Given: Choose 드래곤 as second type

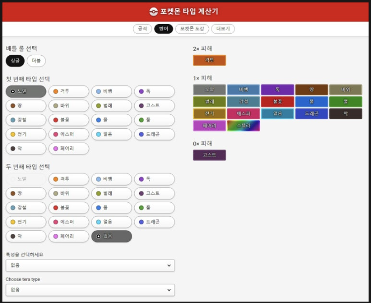Looking at the screenshot, I should (x=155, y=222).
